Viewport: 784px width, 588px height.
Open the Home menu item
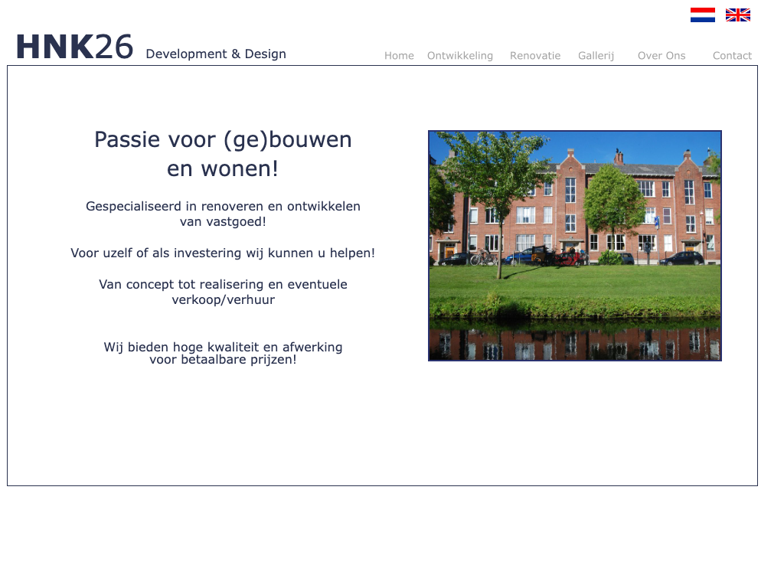(399, 56)
